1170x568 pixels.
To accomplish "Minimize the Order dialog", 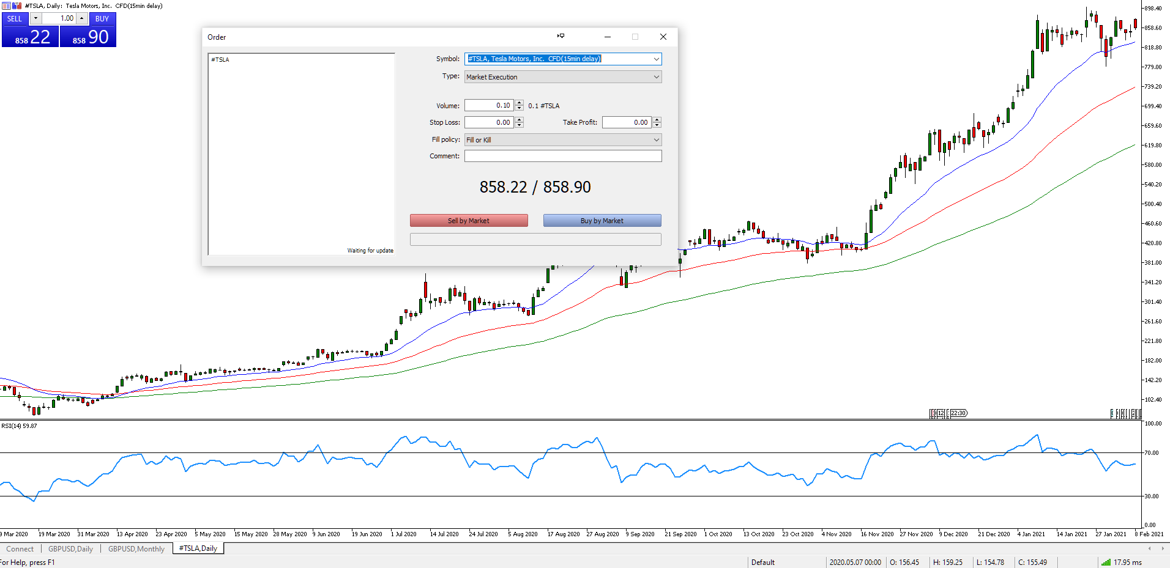I will [x=608, y=37].
